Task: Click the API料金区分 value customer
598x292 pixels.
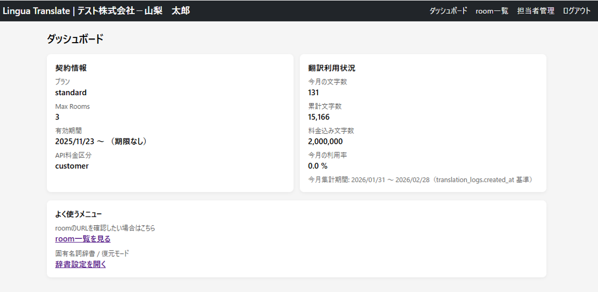Action: (72, 166)
